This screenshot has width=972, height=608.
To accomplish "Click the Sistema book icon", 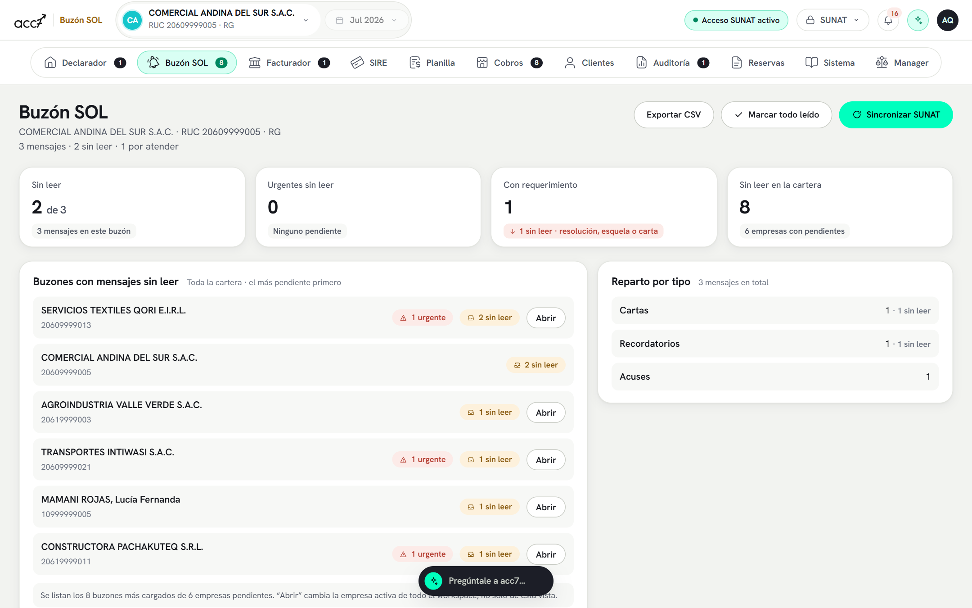I will pos(811,63).
